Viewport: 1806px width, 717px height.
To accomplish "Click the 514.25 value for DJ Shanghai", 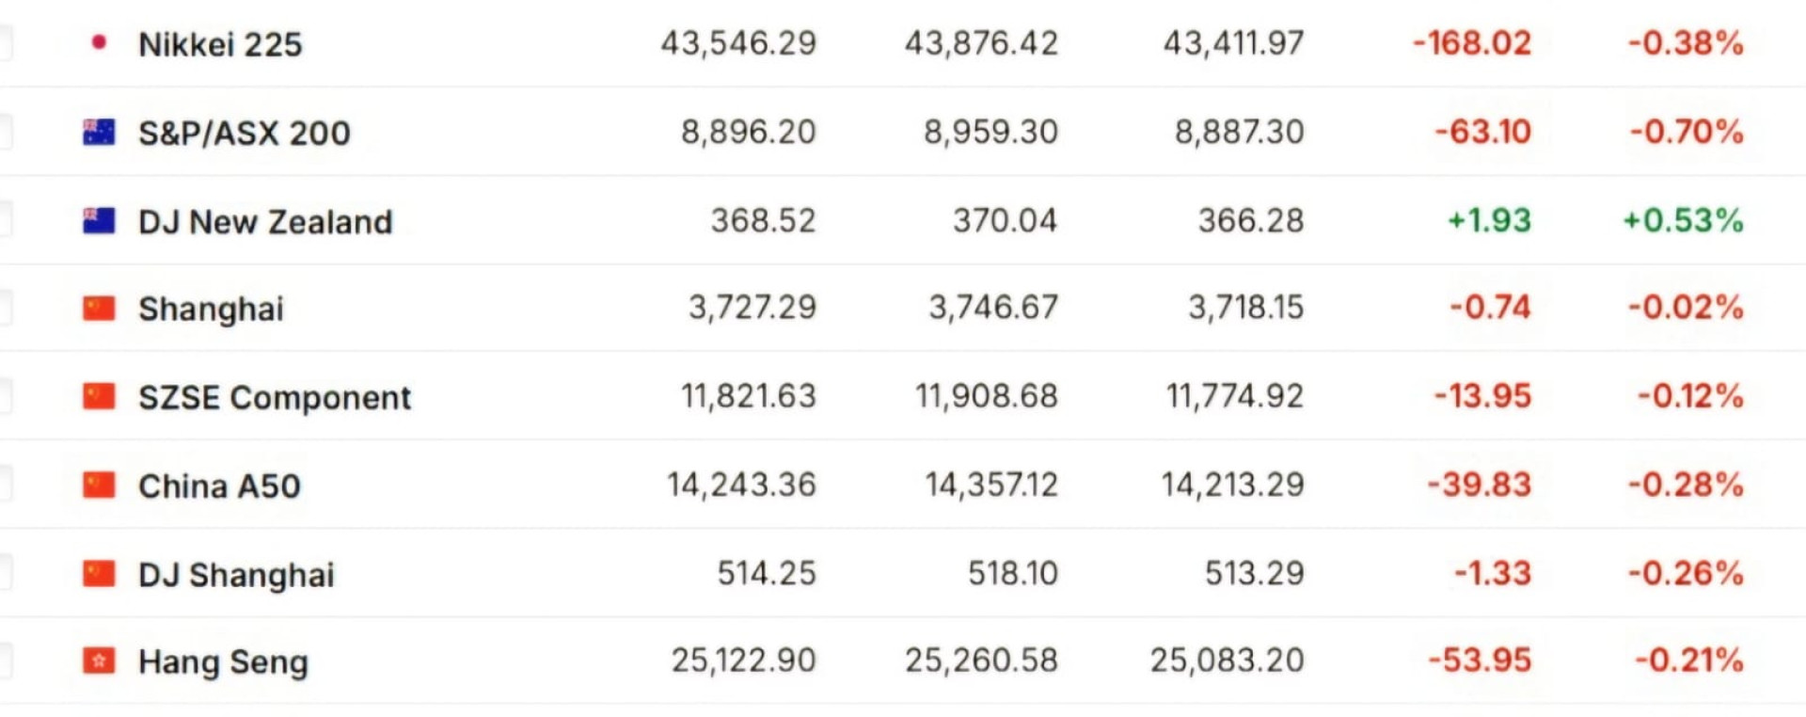I will [x=767, y=573].
